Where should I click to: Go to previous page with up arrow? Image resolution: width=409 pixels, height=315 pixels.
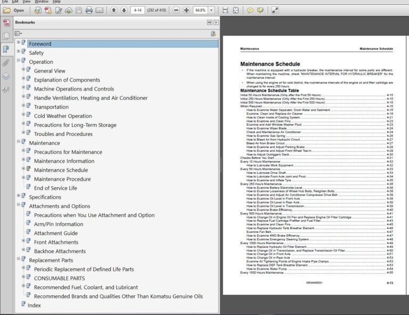[x=113, y=10]
